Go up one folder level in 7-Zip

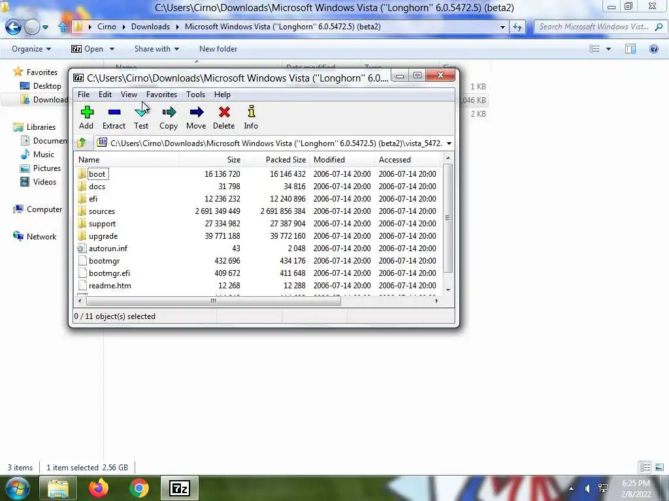pos(82,143)
